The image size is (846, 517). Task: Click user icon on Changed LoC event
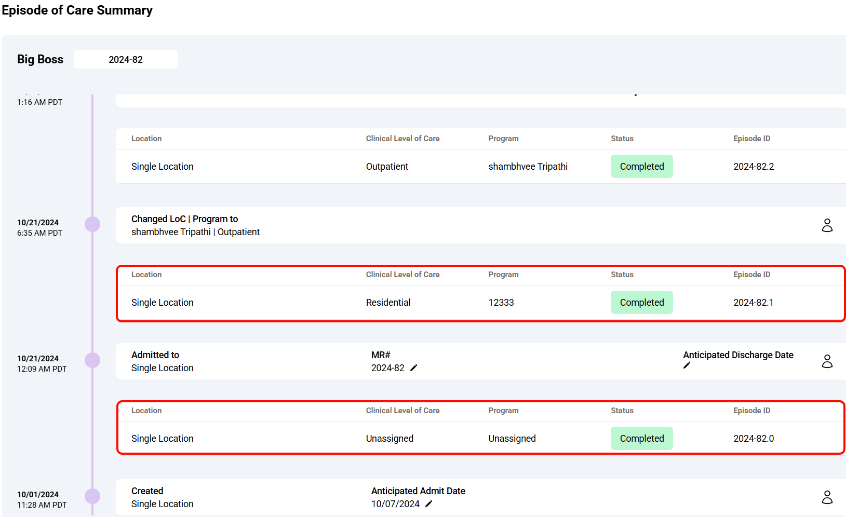(x=827, y=225)
